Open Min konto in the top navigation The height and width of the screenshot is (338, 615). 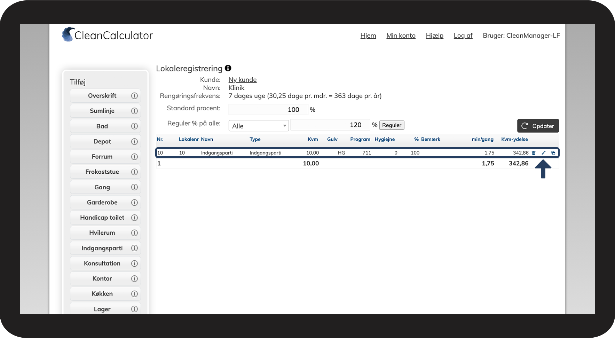click(401, 36)
